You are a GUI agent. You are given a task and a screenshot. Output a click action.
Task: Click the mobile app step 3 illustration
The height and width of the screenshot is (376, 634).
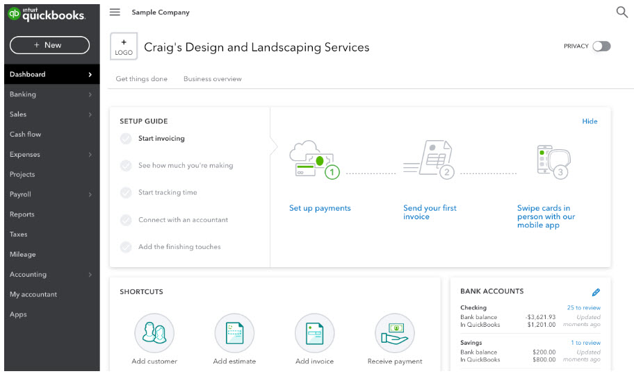(x=553, y=162)
